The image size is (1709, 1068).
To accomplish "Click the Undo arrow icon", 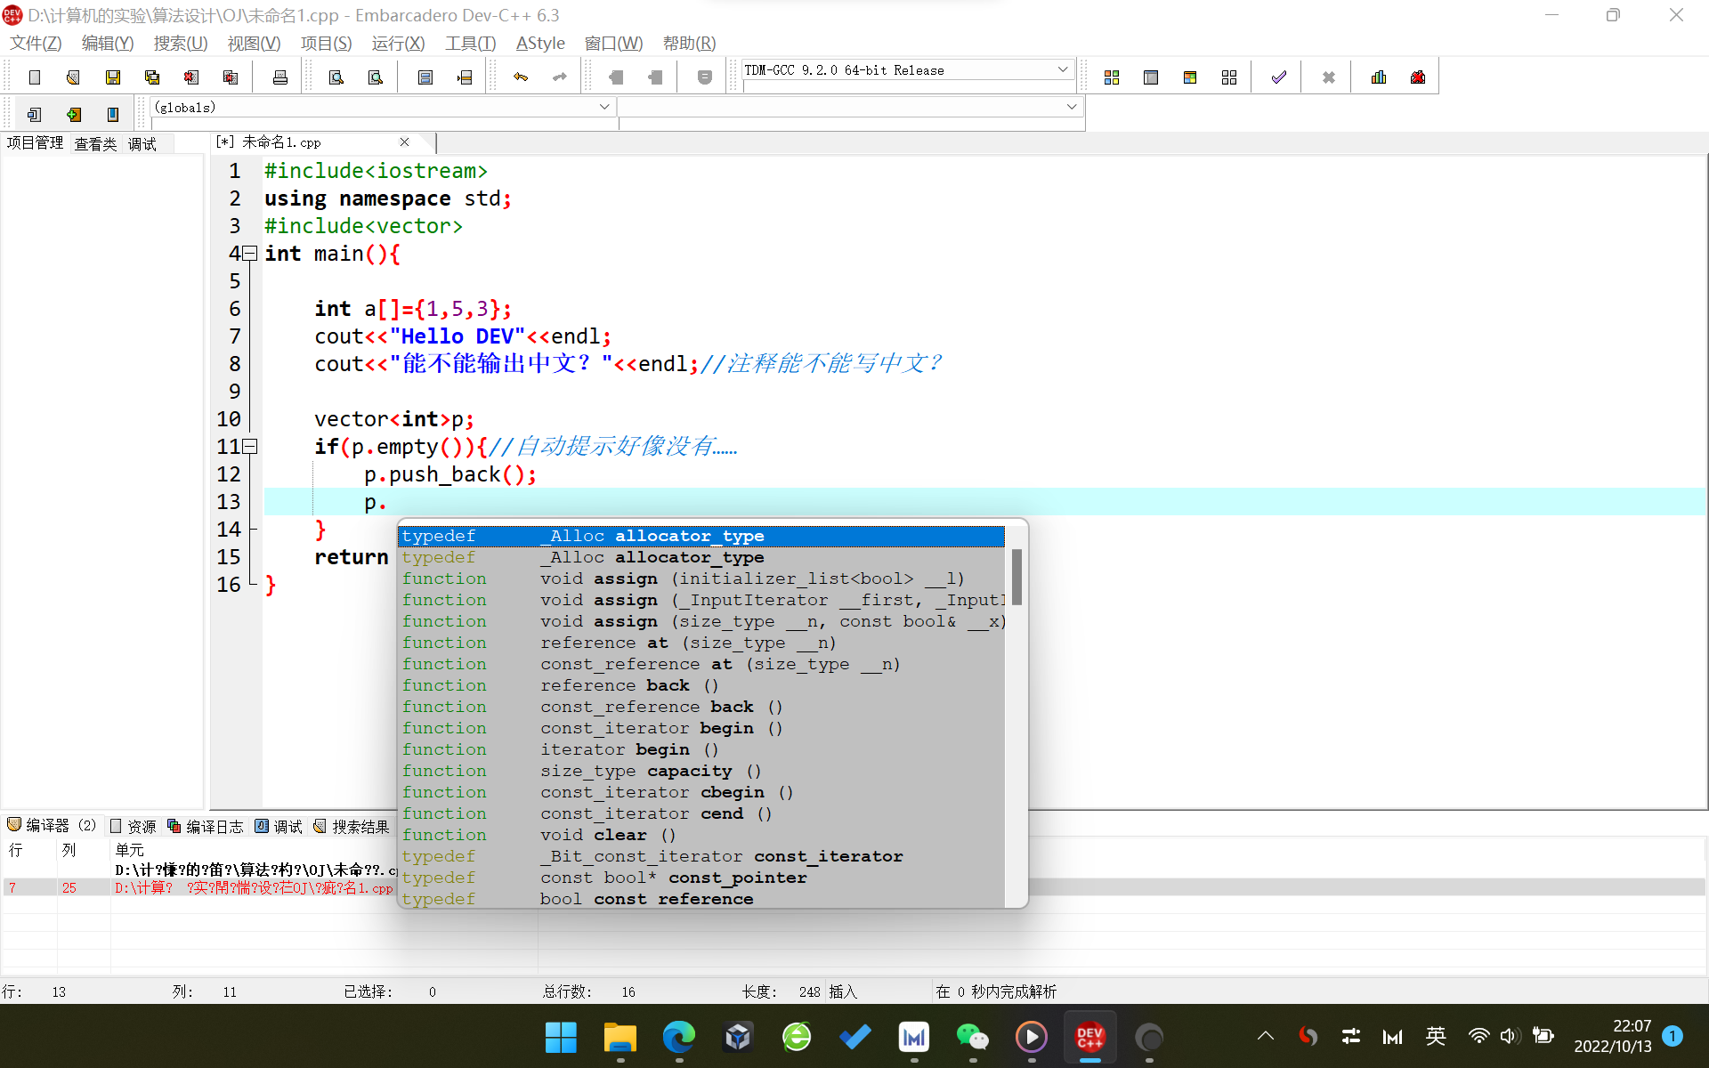I will 521,77.
